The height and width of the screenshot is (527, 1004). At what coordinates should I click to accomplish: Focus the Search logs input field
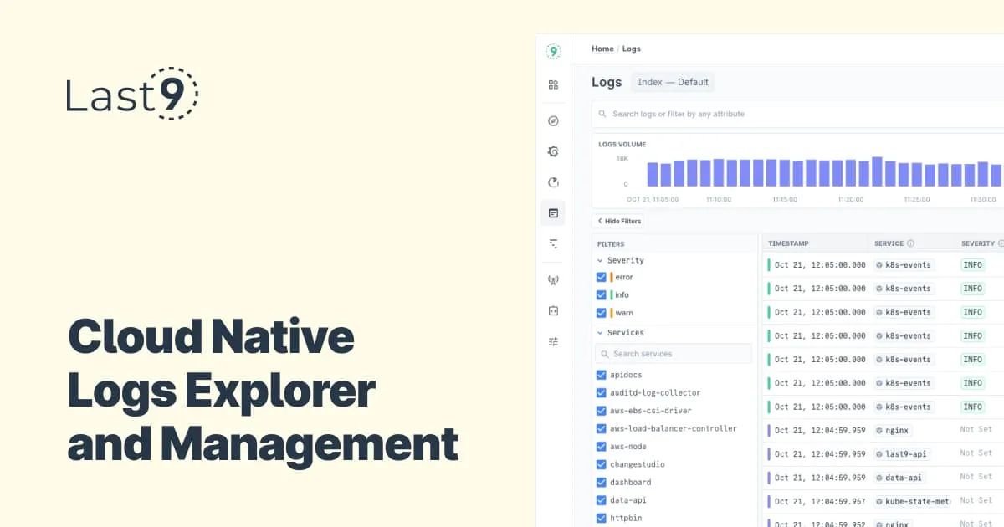[799, 114]
